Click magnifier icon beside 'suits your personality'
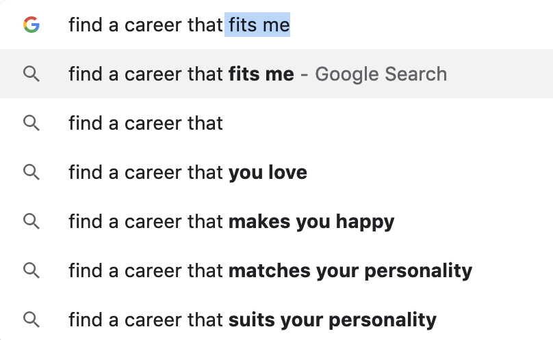The height and width of the screenshot is (340, 553). [x=31, y=320]
